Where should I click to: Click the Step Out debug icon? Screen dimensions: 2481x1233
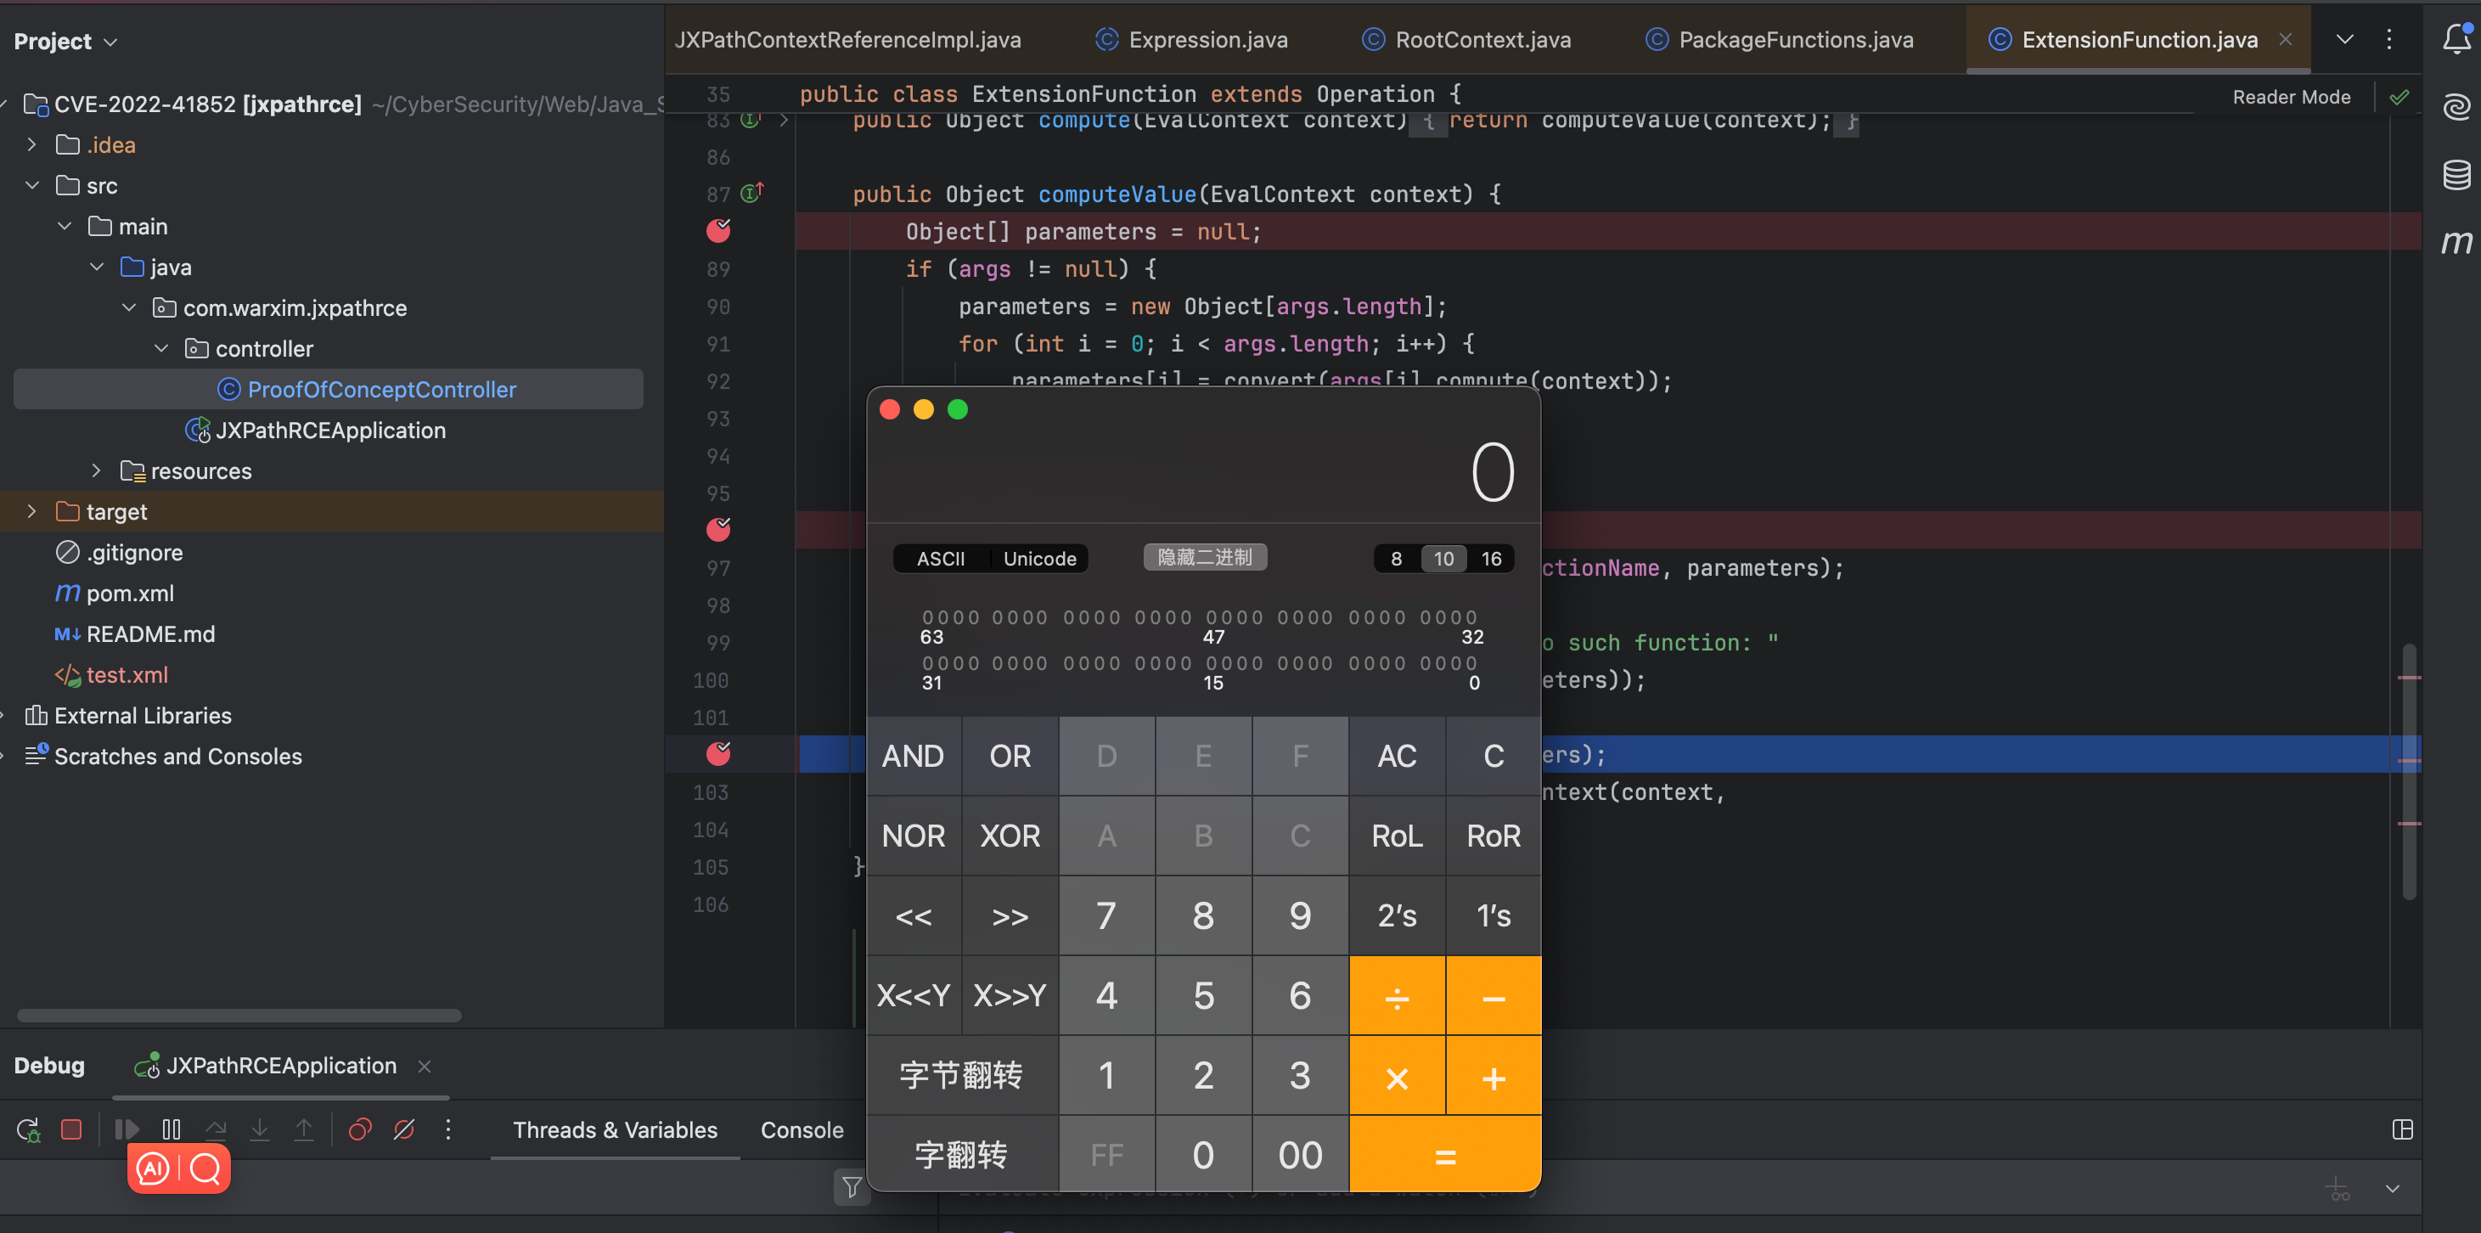tap(303, 1129)
